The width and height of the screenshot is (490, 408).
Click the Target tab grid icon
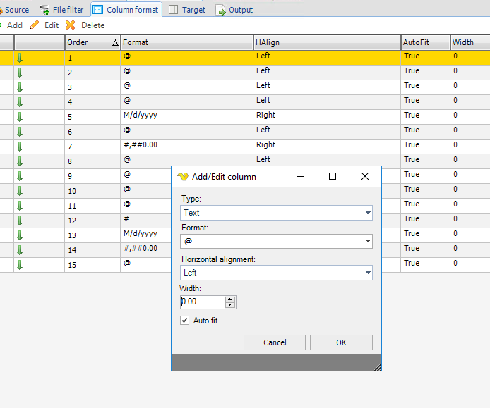click(173, 10)
